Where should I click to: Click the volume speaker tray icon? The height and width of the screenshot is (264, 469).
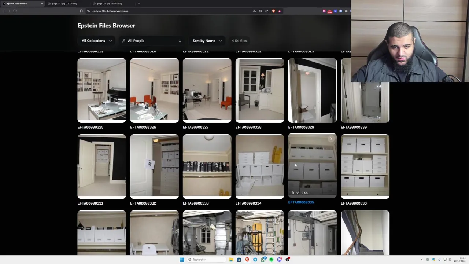pos(450,260)
